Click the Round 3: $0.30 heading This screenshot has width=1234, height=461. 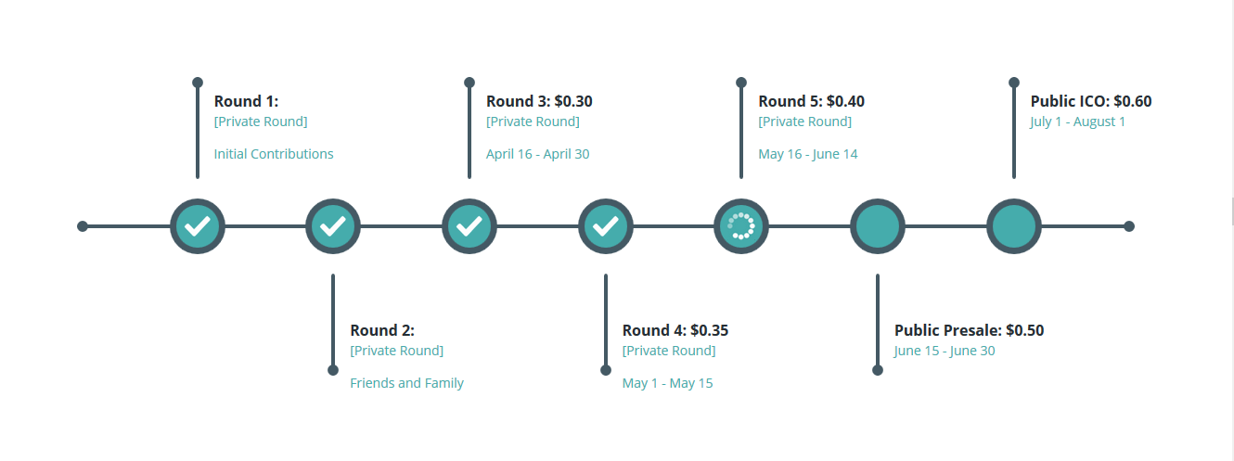pos(539,101)
